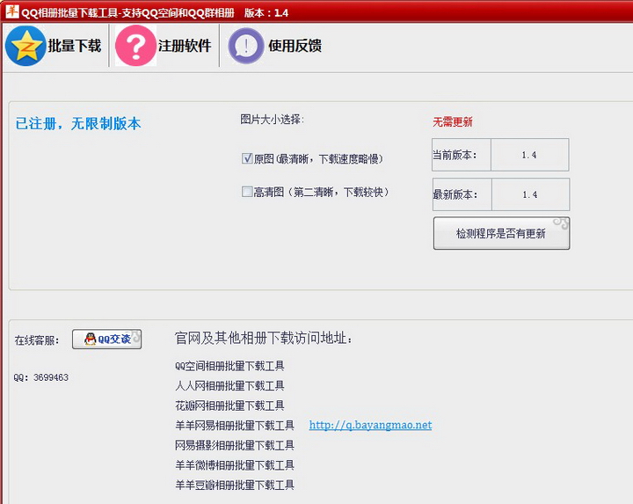Click the latest version 1.4 field next to 最新版本
The height and width of the screenshot is (504, 633).
tap(530, 194)
